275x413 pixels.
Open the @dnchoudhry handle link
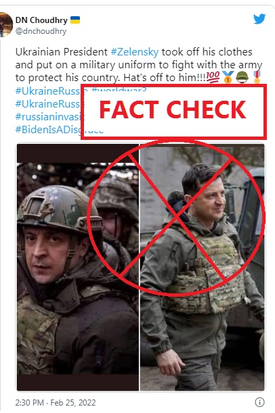coord(41,31)
